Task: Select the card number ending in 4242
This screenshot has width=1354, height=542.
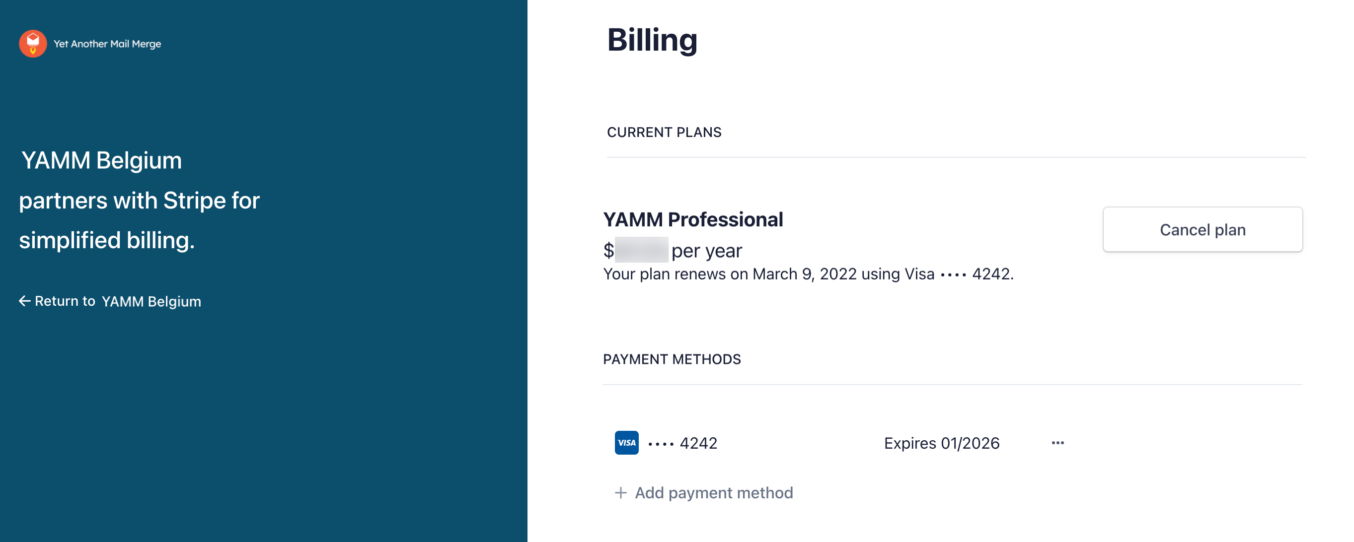Action: pos(683,443)
